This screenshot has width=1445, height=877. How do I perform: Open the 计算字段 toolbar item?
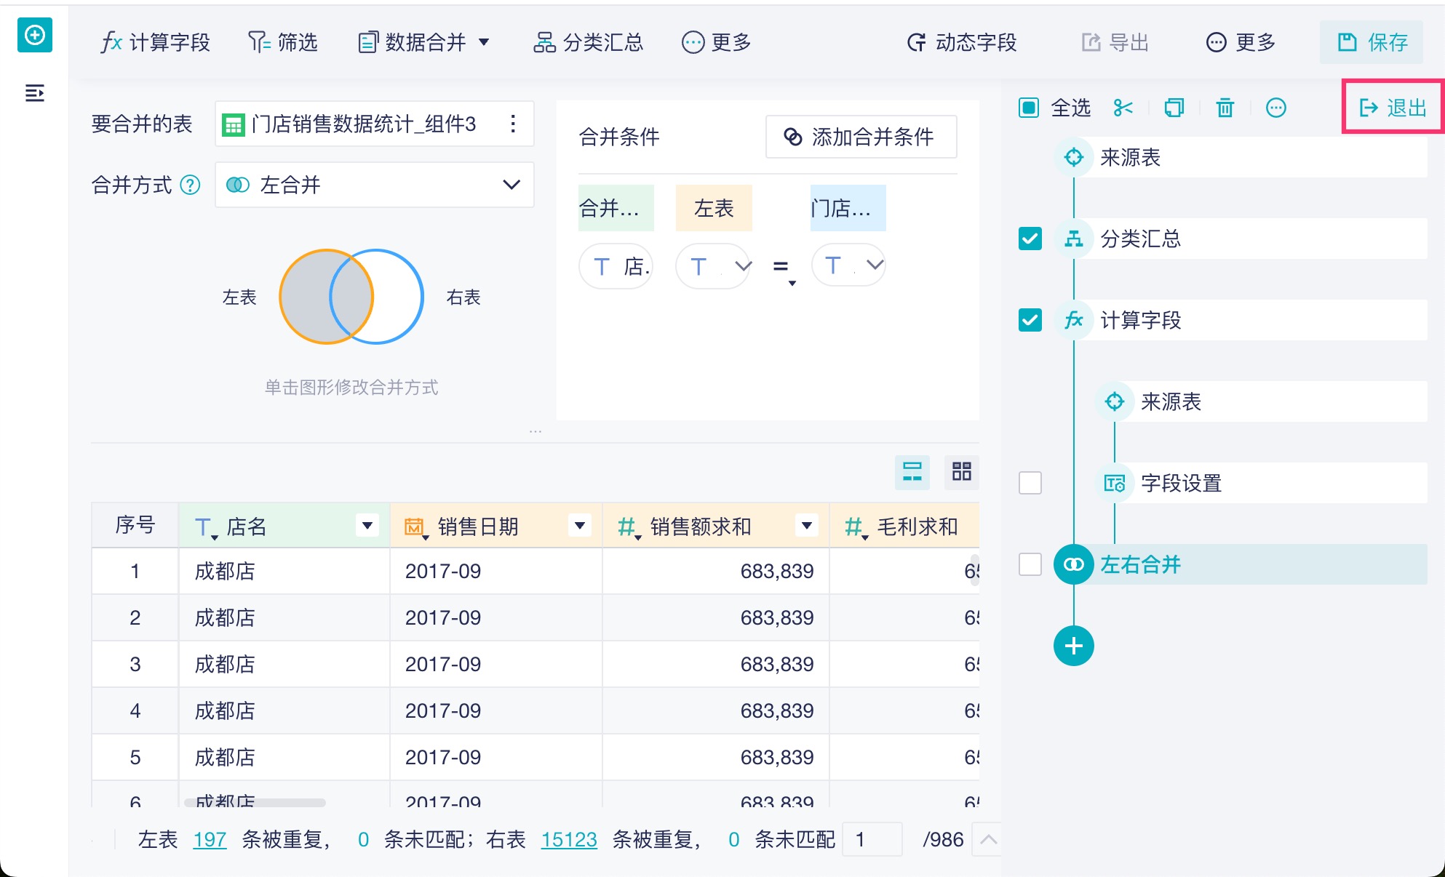point(155,42)
